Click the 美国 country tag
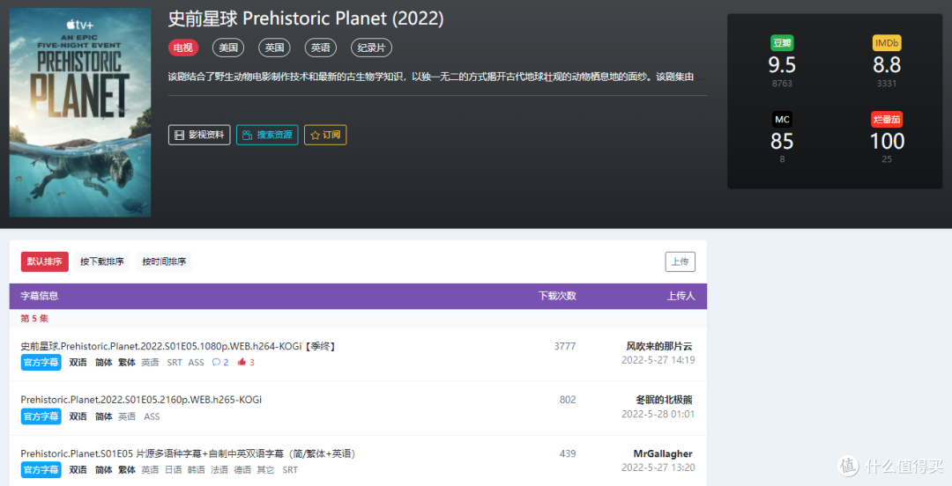The image size is (952, 486). (x=228, y=48)
